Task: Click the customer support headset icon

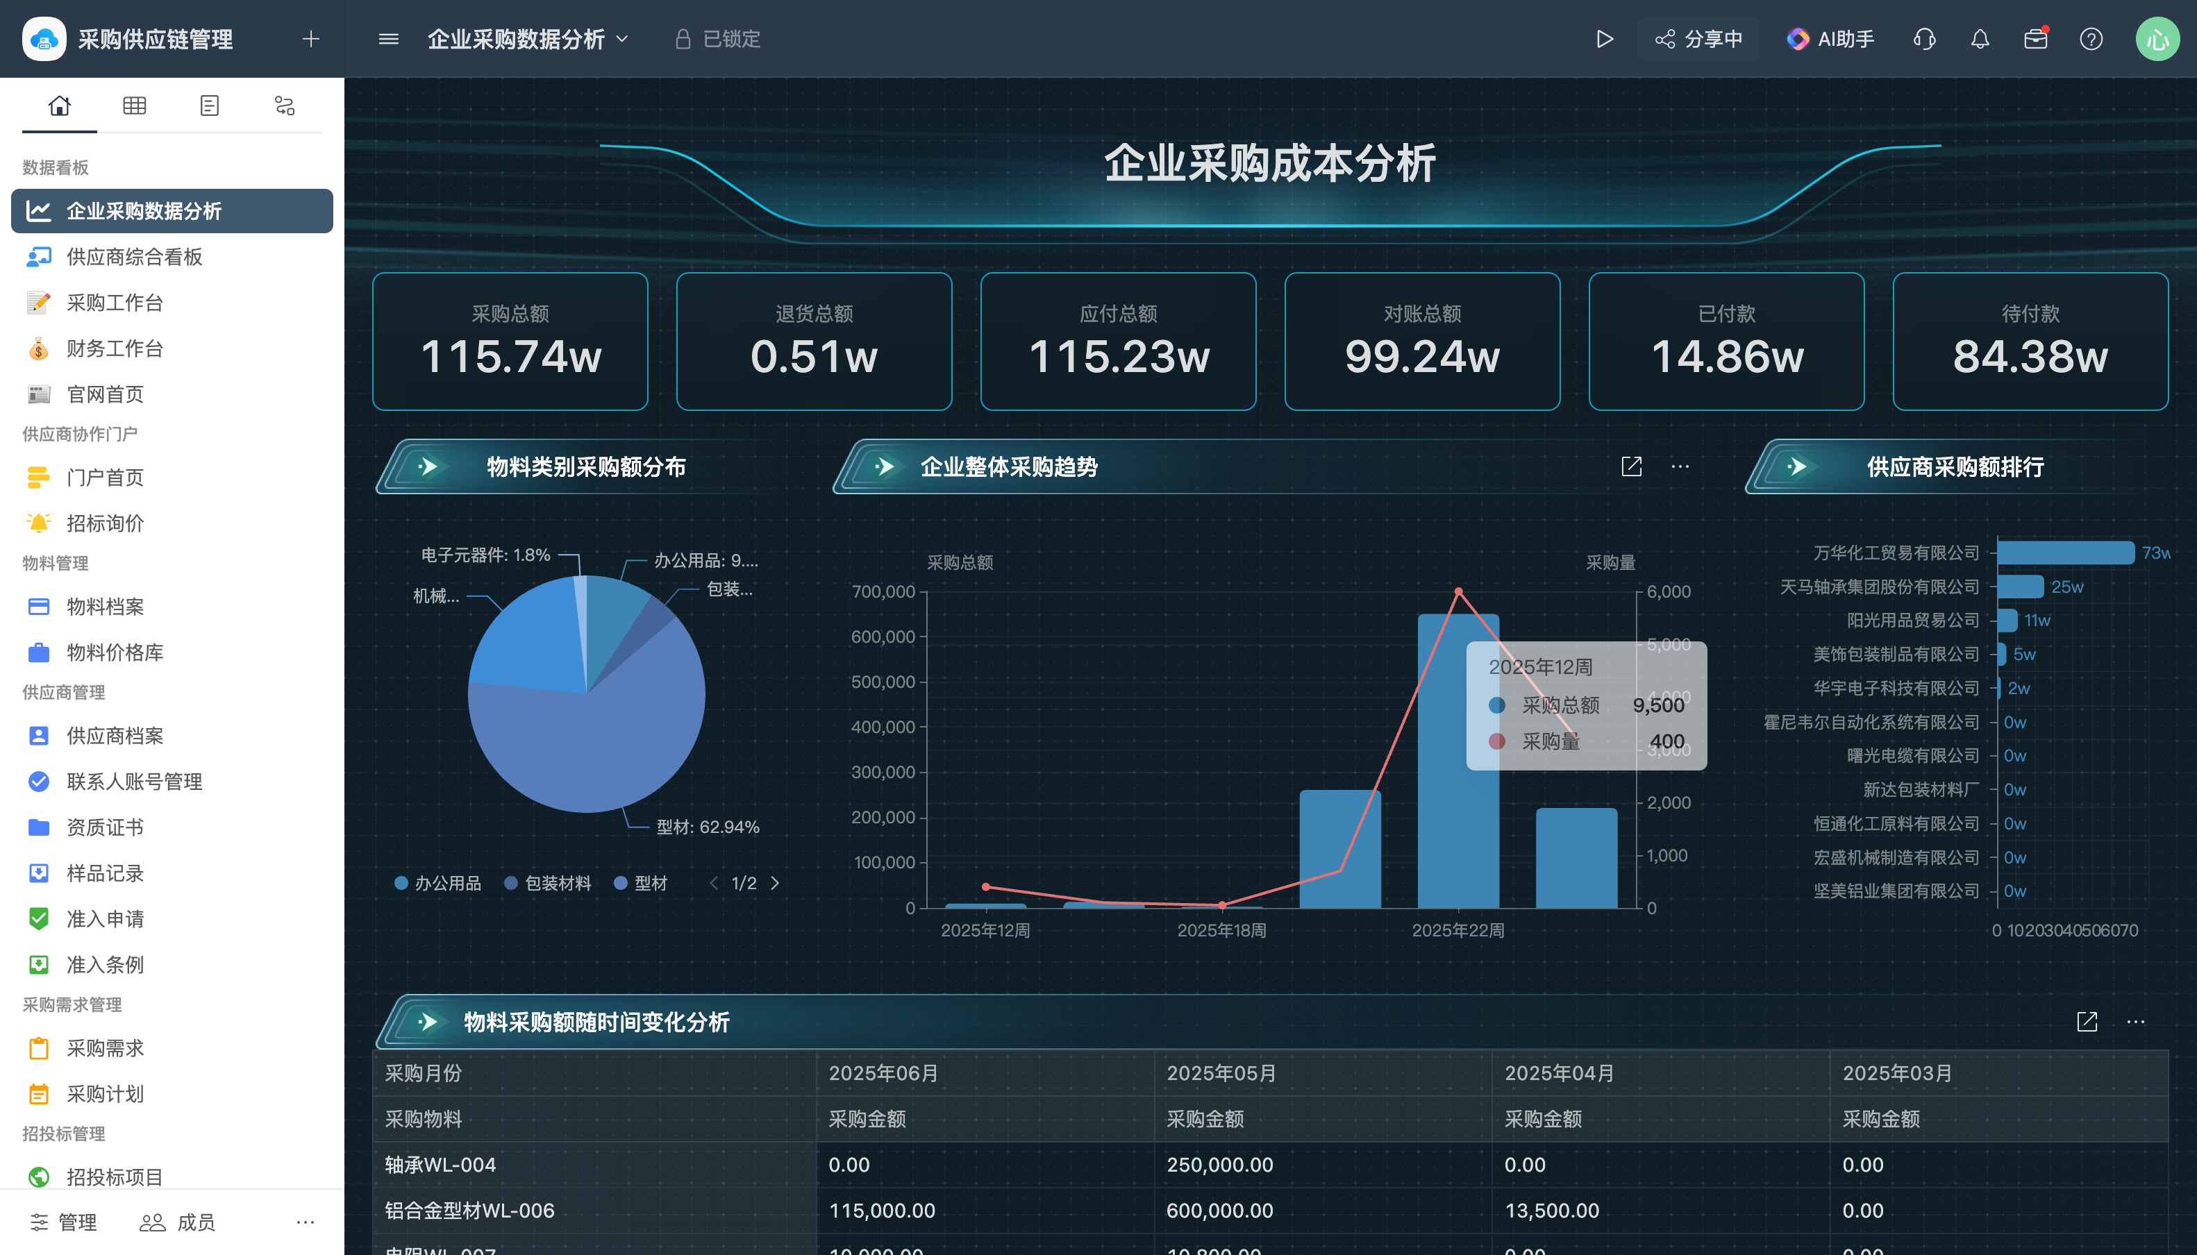Action: pos(1923,39)
